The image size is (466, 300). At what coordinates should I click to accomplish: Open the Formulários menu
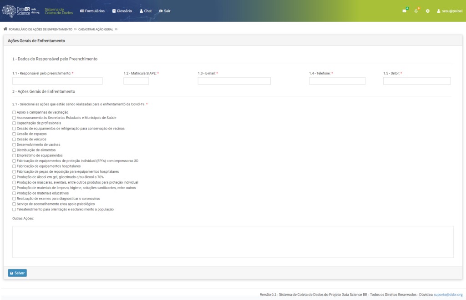pyautogui.click(x=92, y=11)
